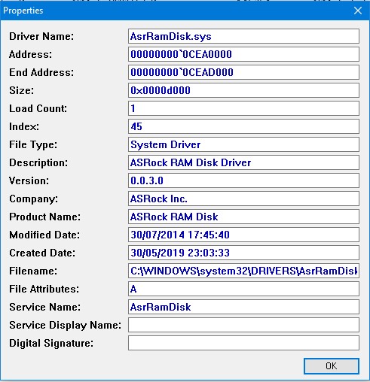Click the Load Count field

243,108
